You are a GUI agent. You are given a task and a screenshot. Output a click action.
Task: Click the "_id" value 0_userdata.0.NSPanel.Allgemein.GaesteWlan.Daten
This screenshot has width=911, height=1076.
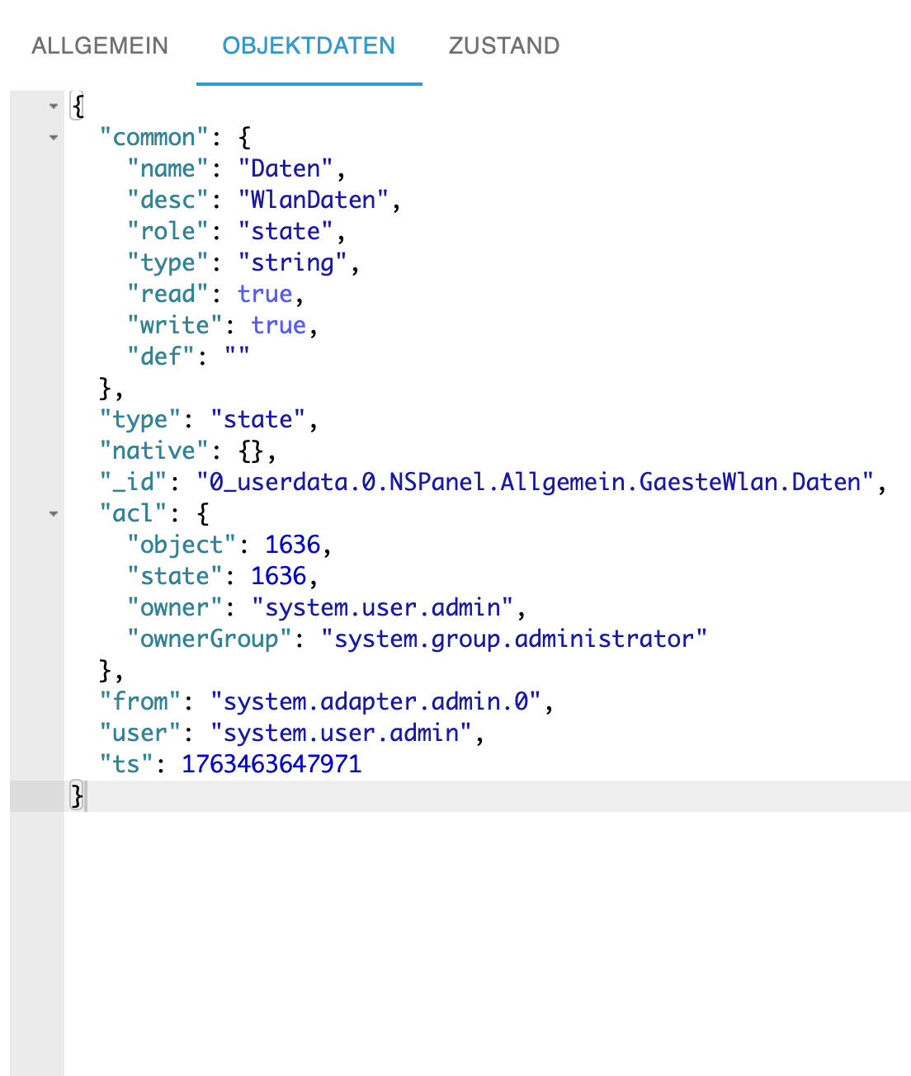point(535,482)
